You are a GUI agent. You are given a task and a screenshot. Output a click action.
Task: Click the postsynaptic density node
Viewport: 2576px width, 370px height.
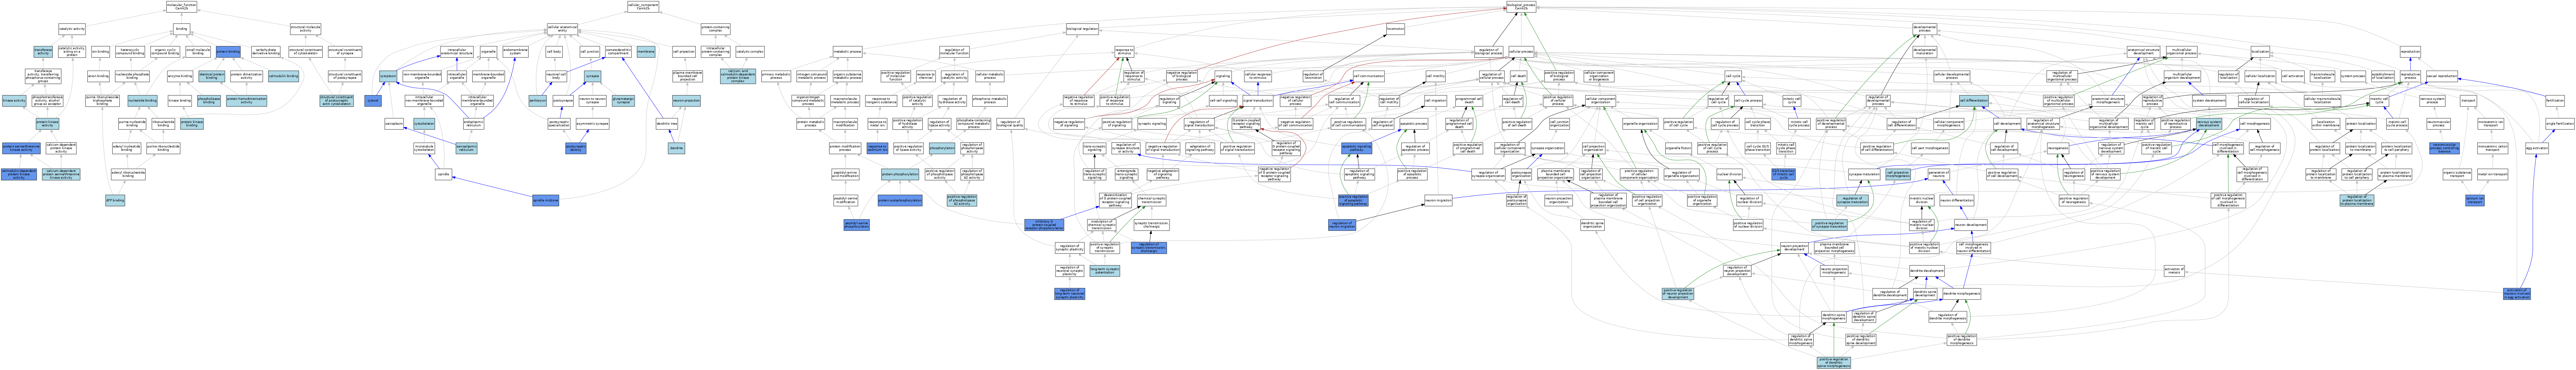(576, 148)
